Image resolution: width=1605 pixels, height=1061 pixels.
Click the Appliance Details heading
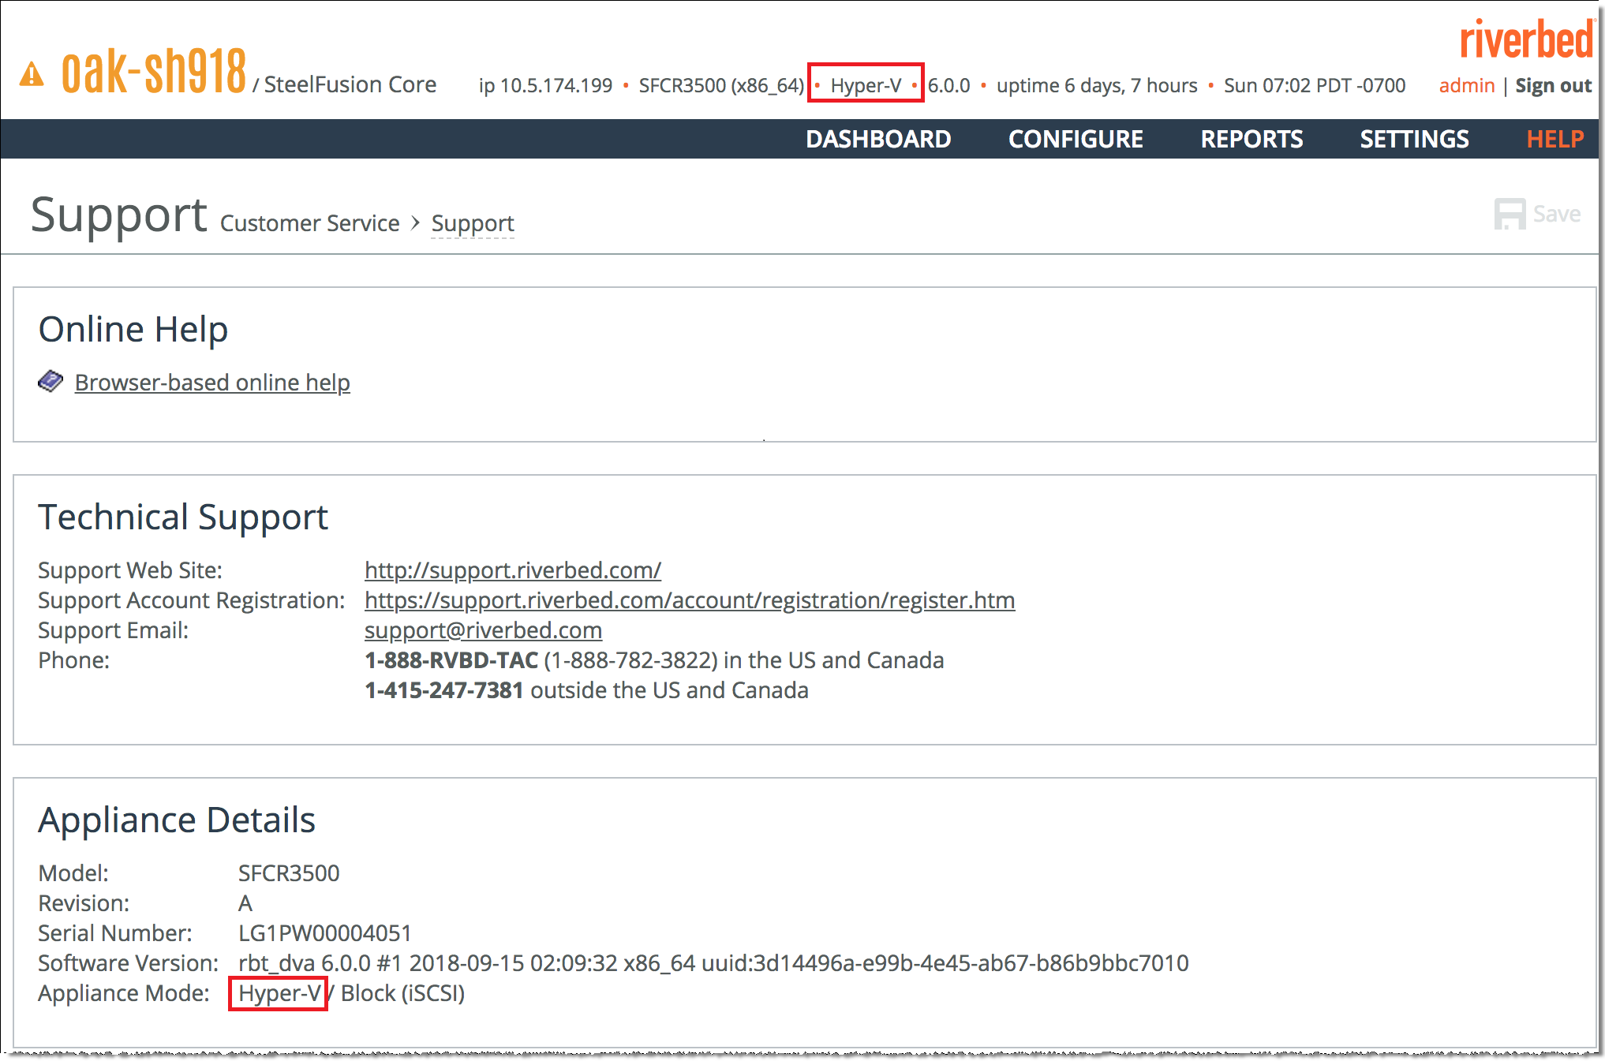177,820
